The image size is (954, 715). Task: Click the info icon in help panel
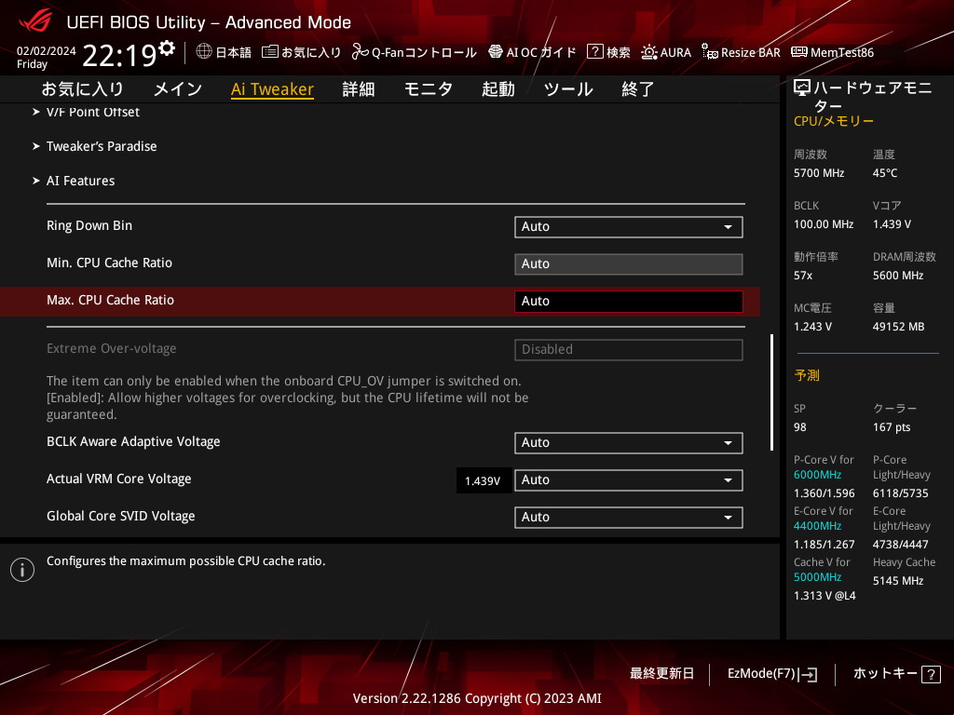tap(22, 570)
